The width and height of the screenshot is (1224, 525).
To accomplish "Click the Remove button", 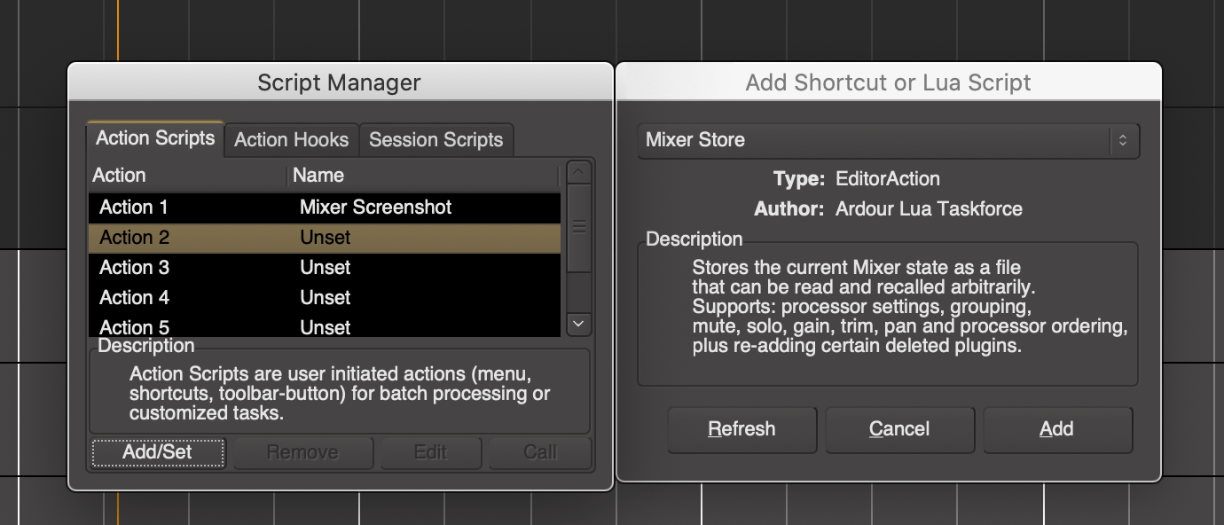I will [x=303, y=452].
